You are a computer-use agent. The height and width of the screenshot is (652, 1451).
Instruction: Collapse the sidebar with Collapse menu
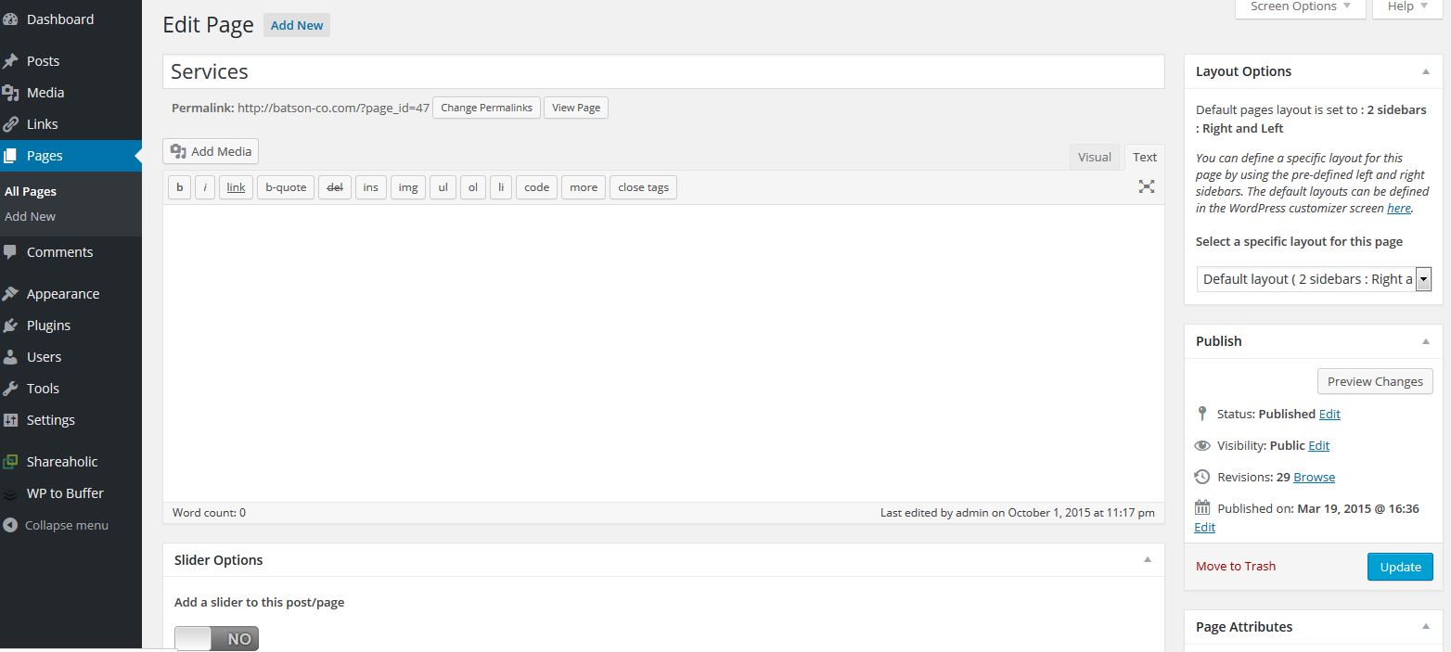click(x=56, y=525)
